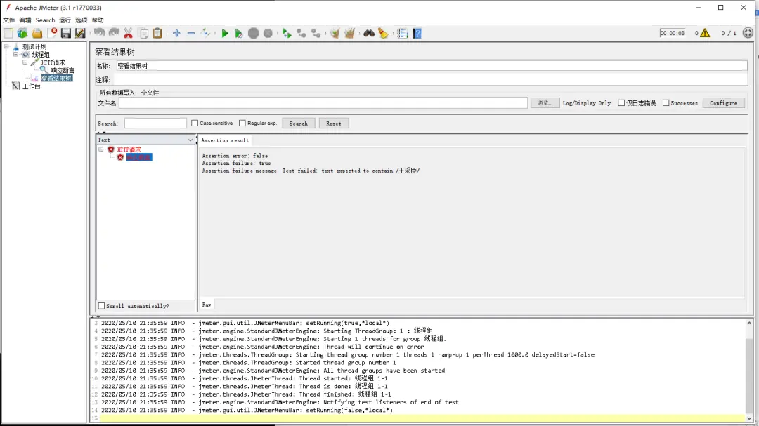Open the 文件 menu
The height and width of the screenshot is (426, 759).
point(8,20)
